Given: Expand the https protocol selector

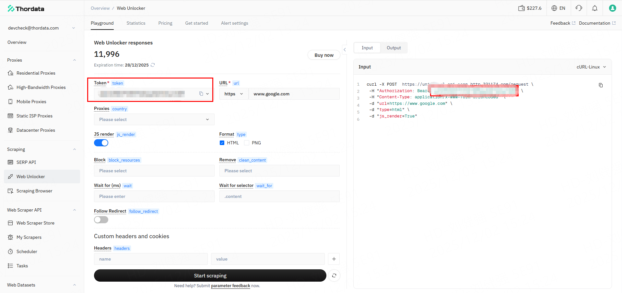Looking at the screenshot, I should pyautogui.click(x=233, y=94).
